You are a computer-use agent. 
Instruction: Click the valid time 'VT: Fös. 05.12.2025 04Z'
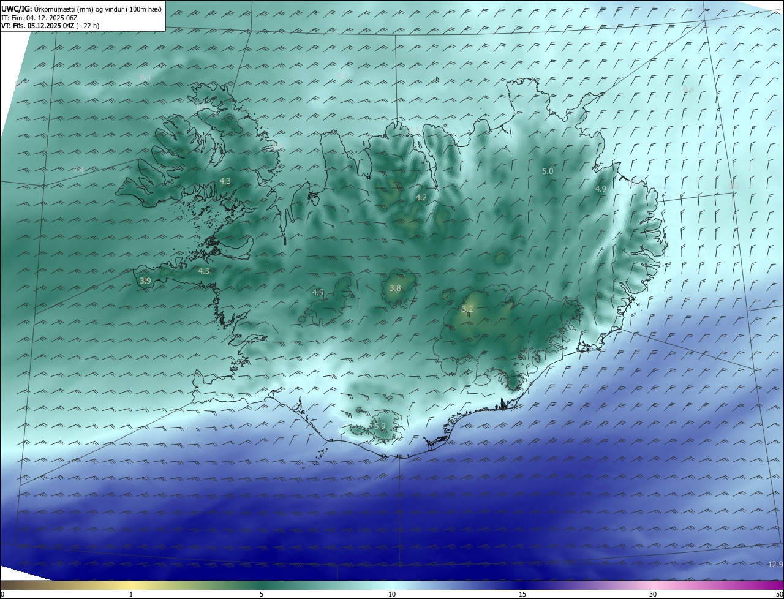pos(38,26)
